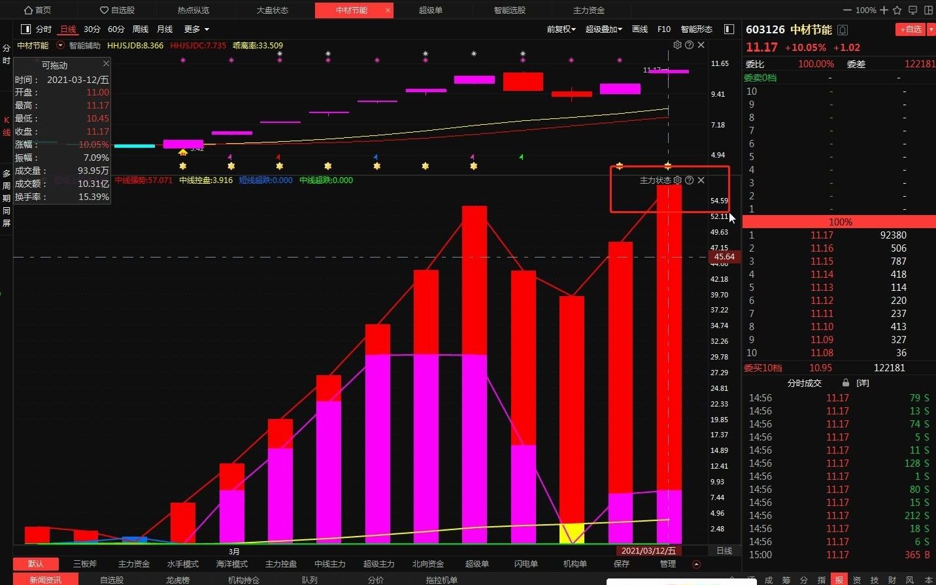Select the 报 tab at bottom right
This screenshot has height=585, width=936.
point(839,580)
